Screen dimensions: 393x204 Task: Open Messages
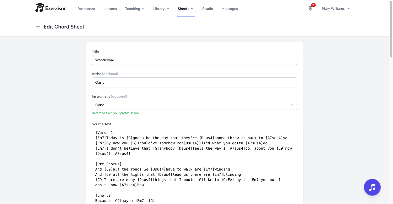[x=230, y=9]
